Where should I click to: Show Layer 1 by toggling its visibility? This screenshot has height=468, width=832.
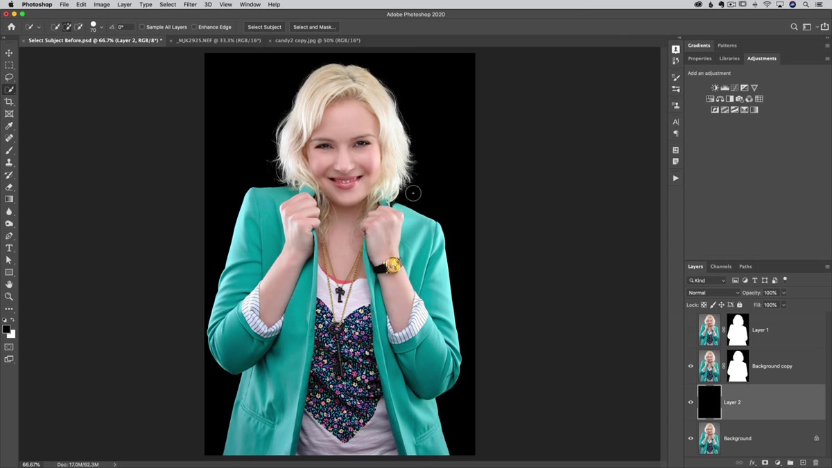tap(691, 330)
